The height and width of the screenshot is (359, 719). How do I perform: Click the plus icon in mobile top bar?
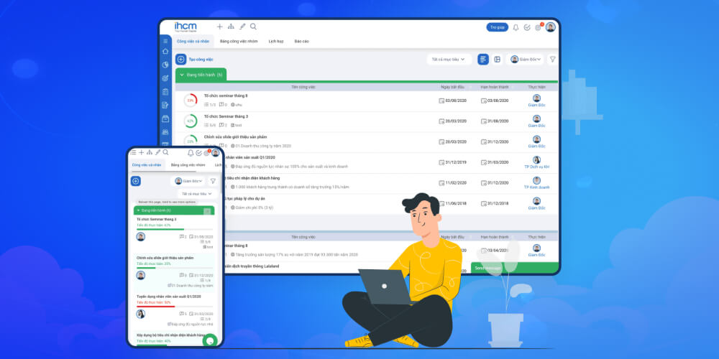click(141, 152)
